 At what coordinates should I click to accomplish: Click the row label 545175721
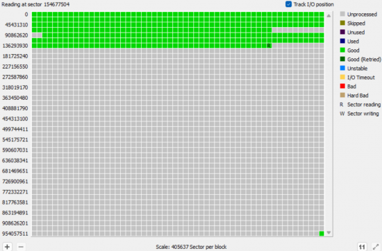(x=15, y=139)
